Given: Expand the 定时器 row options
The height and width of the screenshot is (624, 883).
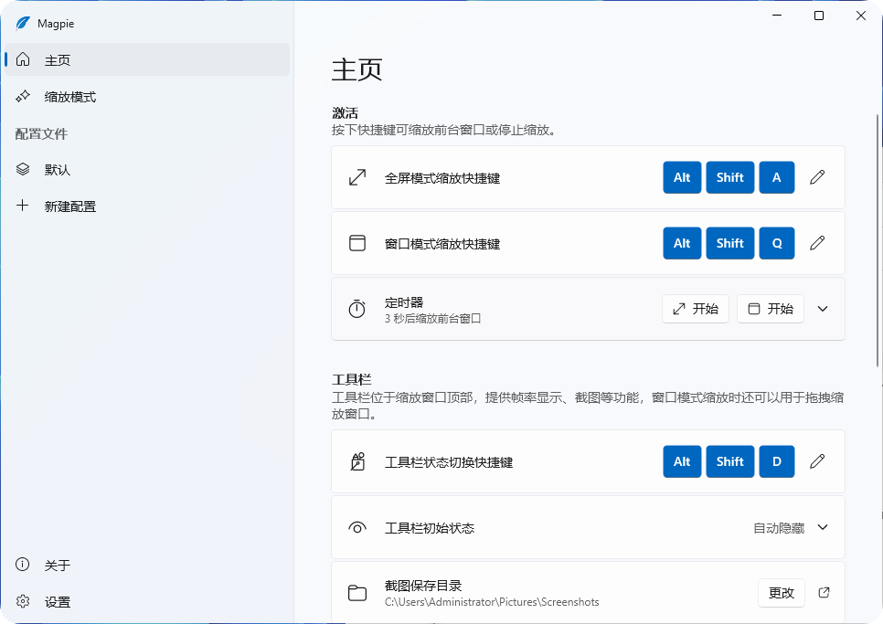Looking at the screenshot, I should pos(822,309).
